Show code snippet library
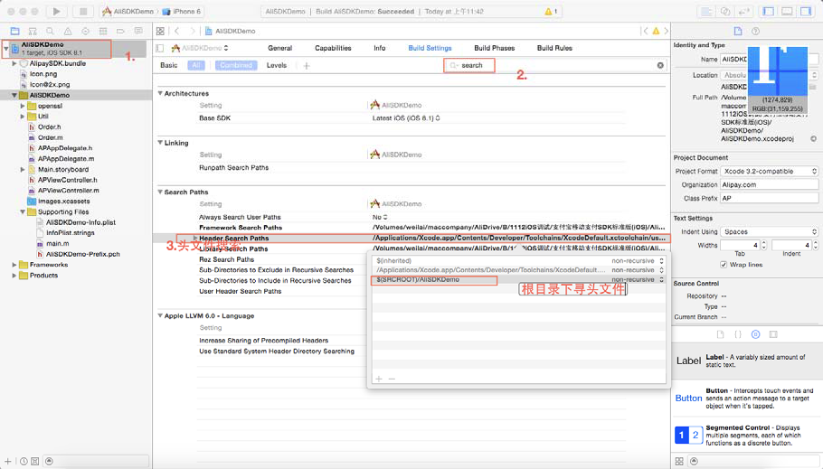The width and height of the screenshot is (823, 469). pyautogui.click(x=738, y=334)
